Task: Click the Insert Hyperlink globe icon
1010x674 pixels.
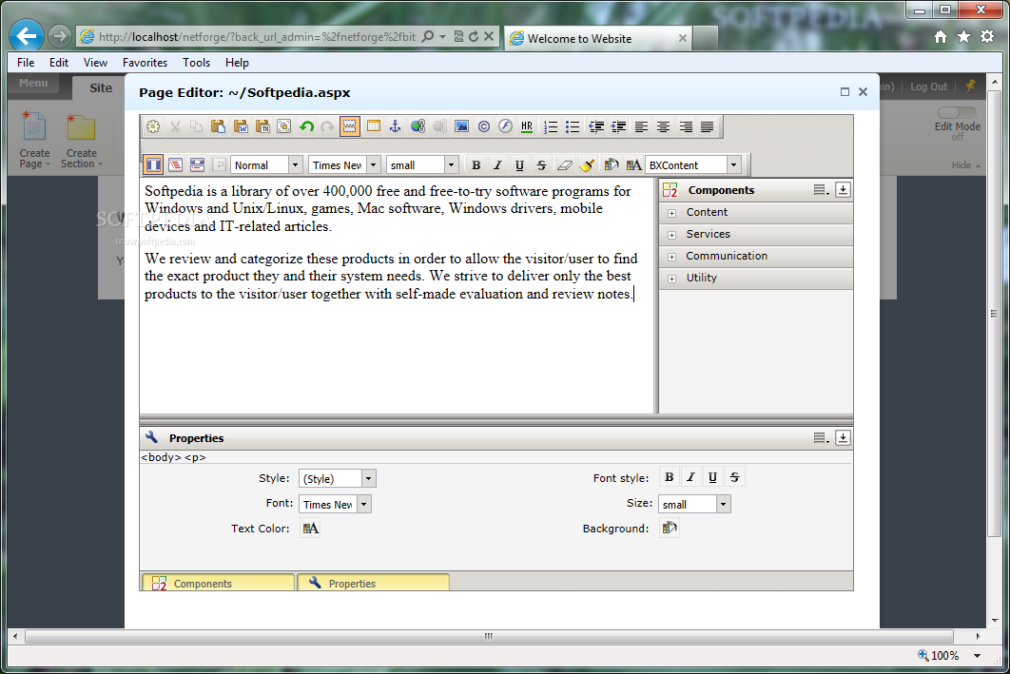Action: (418, 126)
